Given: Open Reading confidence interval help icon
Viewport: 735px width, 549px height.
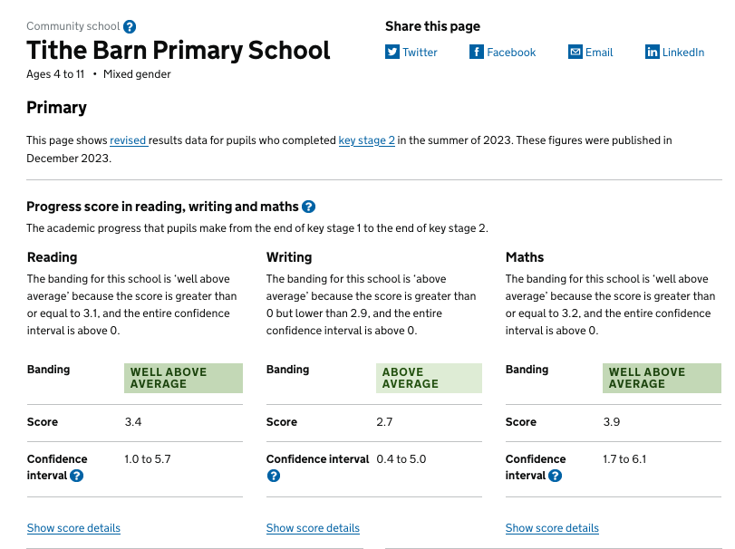Looking at the screenshot, I should coord(77,476).
